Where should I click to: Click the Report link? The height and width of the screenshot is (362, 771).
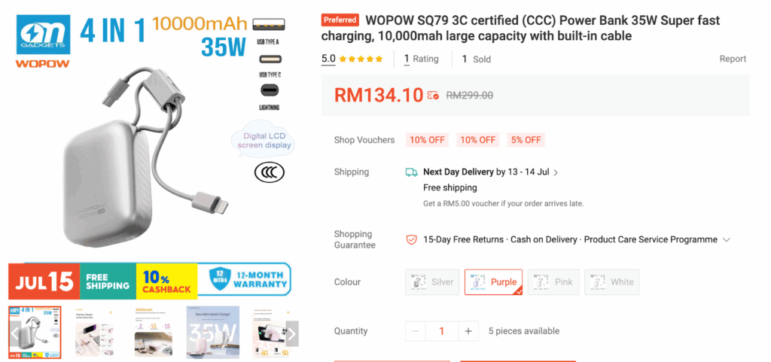coord(733,59)
